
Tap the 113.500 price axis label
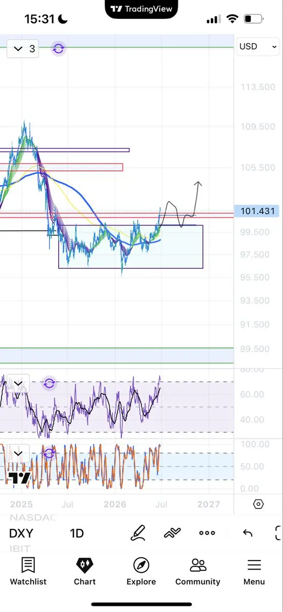click(258, 87)
